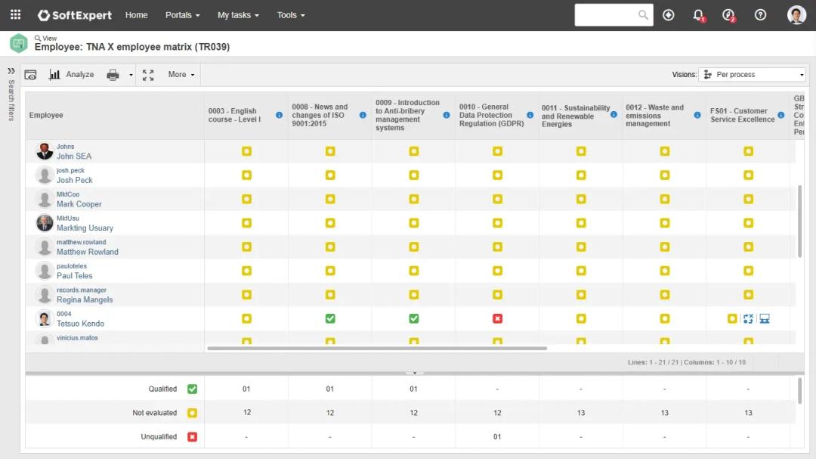Open the Portals menu
Screen dimensions: 816x459
183,15
